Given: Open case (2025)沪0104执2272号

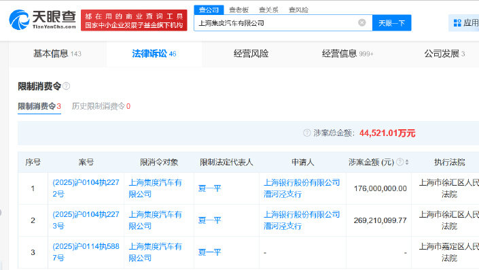Looking at the screenshot, I should pos(86,188).
